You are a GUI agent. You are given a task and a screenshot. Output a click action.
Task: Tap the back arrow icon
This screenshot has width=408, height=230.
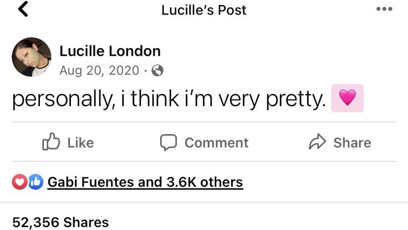tap(23, 10)
